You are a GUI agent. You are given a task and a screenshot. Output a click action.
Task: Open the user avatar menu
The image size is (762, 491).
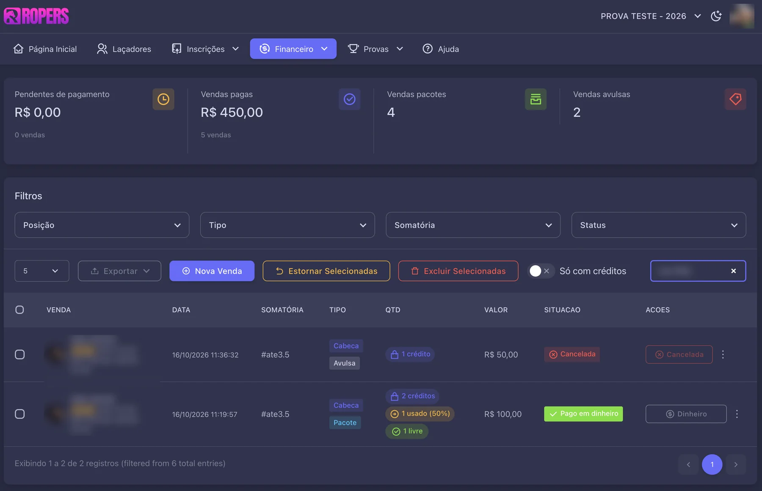(742, 16)
